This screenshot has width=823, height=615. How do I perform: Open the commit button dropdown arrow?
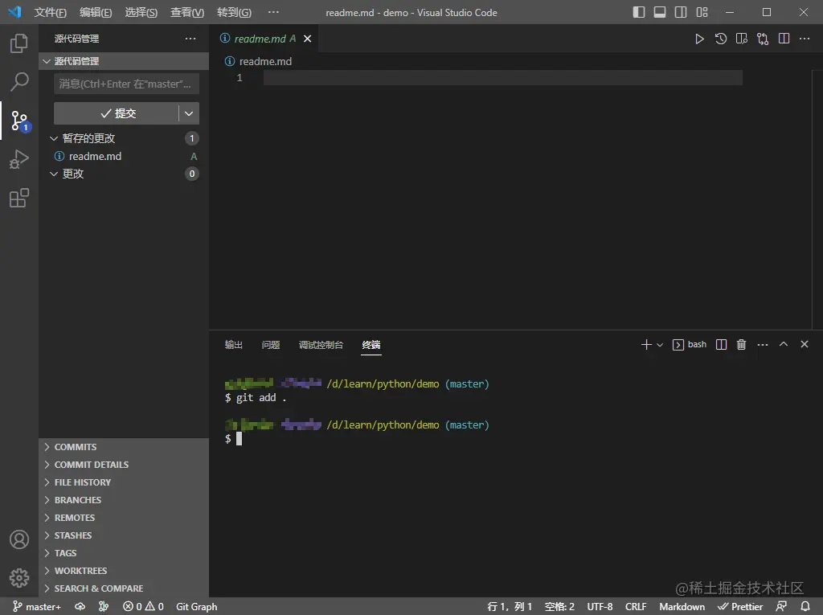click(189, 113)
